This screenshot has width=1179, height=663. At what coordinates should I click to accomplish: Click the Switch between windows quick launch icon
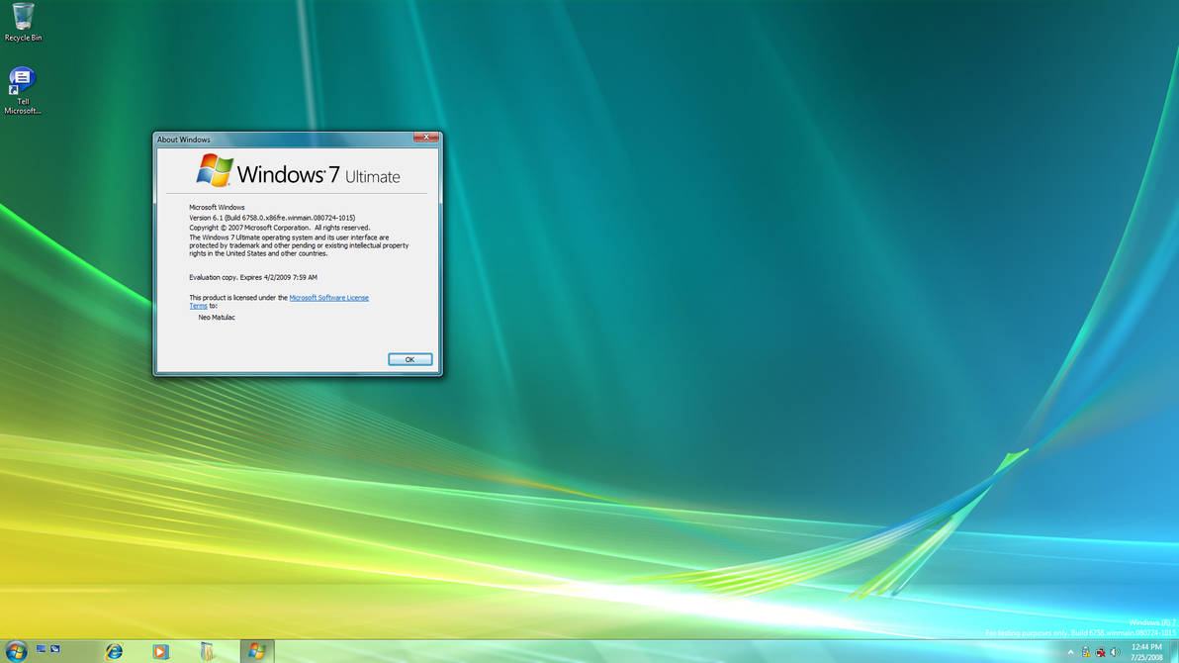point(54,649)
